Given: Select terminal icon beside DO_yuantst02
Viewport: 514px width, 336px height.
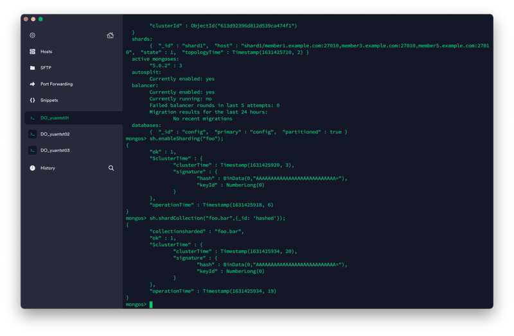Looking at the screenshot, I should (x=33, y=134).
